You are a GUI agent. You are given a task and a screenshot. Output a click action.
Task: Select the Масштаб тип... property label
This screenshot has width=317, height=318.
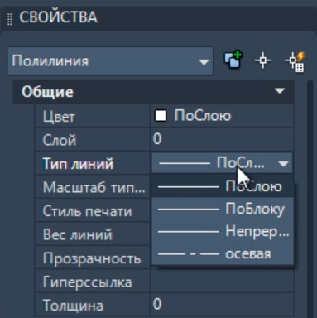[x=94, y=188]
